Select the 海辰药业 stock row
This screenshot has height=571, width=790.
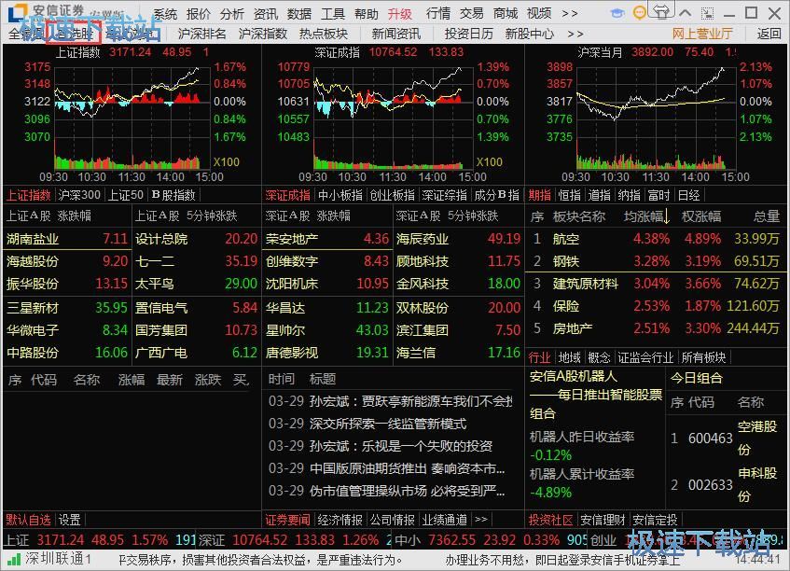coord(457,239)
